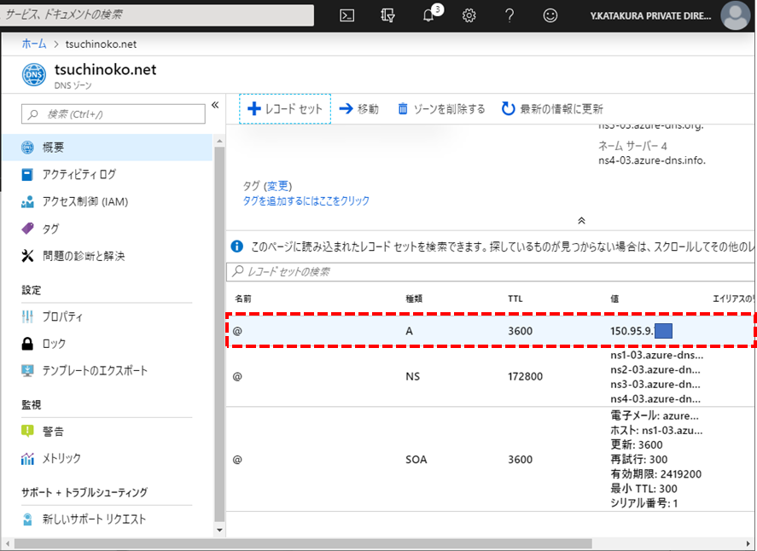Click the sidebar scroll down arrow
Viewport: 757px width, 551px height.
click(x=219, y=530)
